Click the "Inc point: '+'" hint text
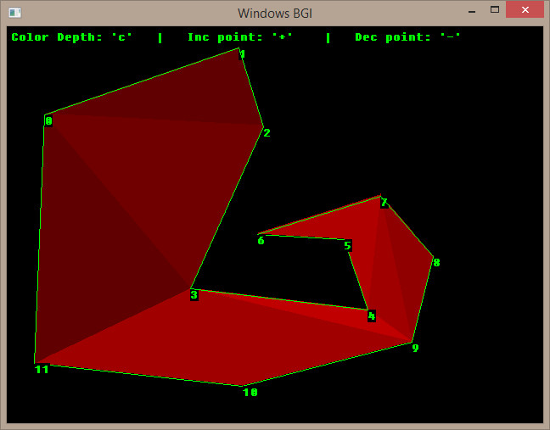 click(240, 37)
